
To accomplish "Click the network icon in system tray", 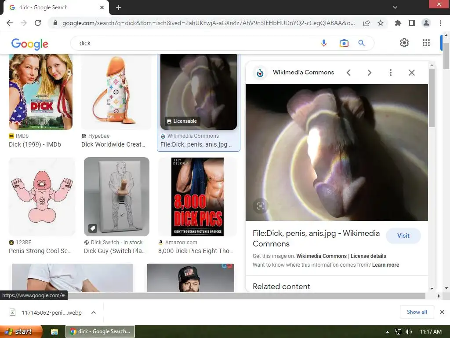I will 398,332.
